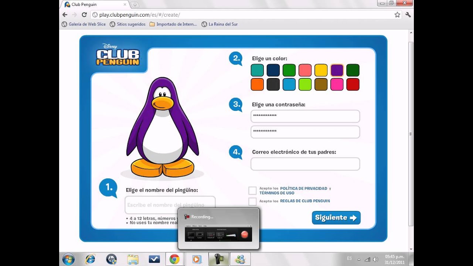Open the Sitios sugeridos bookmark
473x266 pixels.
(x=127, y=24)
